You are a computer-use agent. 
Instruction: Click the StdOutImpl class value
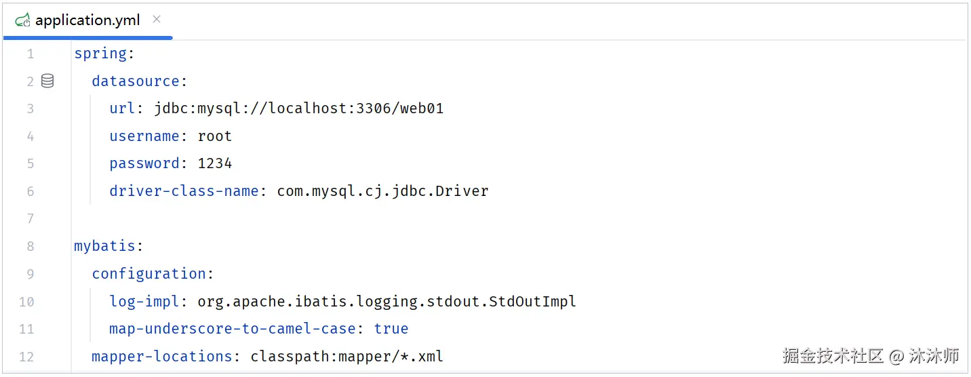pyautogui.click(x=387, y=302)
